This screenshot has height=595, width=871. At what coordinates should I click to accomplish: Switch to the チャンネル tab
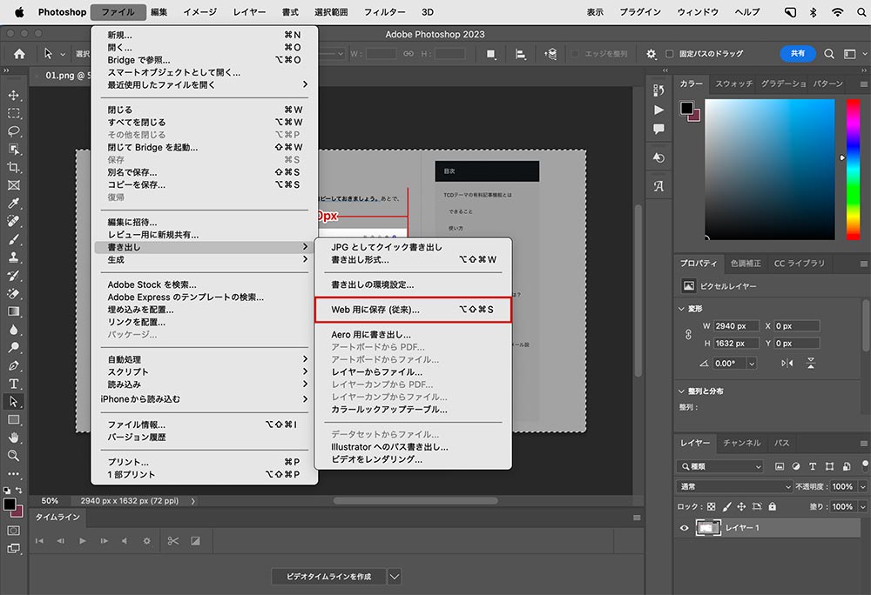741,443
